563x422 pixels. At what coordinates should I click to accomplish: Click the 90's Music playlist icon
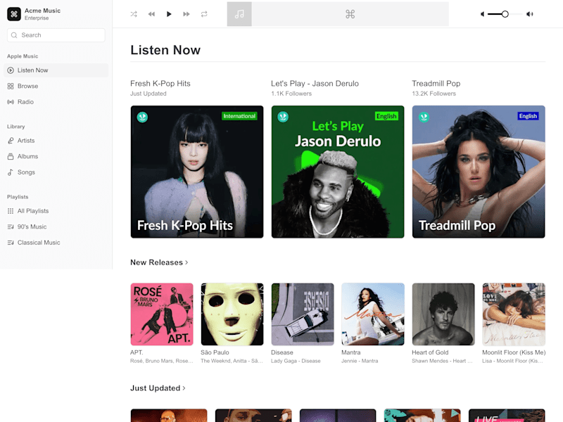pyautogui.click(x=11, y=226)
